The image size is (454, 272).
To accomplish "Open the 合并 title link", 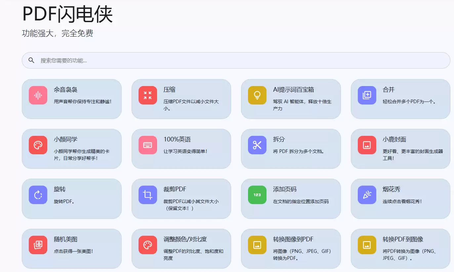I will (x=389, y=90).
